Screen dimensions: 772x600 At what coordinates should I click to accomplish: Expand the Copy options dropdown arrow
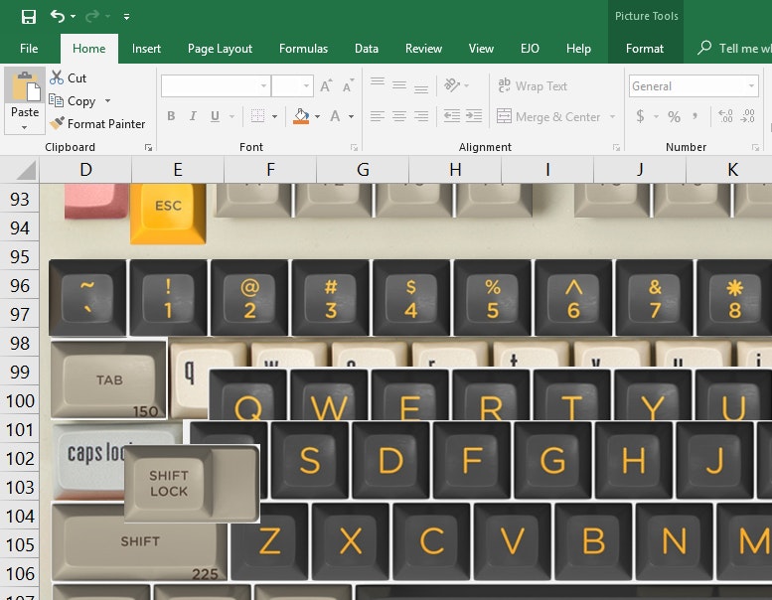tap(107, 101)
